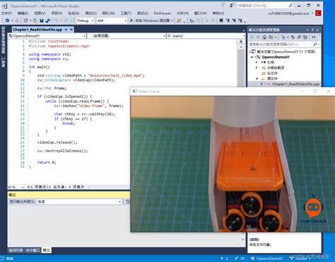This screenshot has height=262, width=335.
Task: Click the Home icon in Solution Explorer
Action: click(264, 37)
